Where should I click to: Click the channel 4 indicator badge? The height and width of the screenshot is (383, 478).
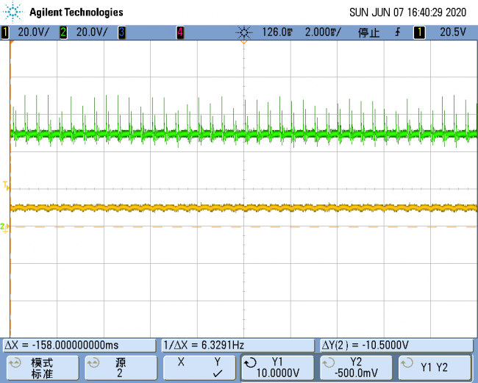click(x=180, y=32)
